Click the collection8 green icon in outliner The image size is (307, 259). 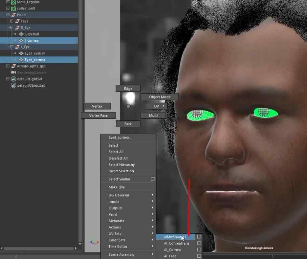pyautogui.click(x=13, y=8)
